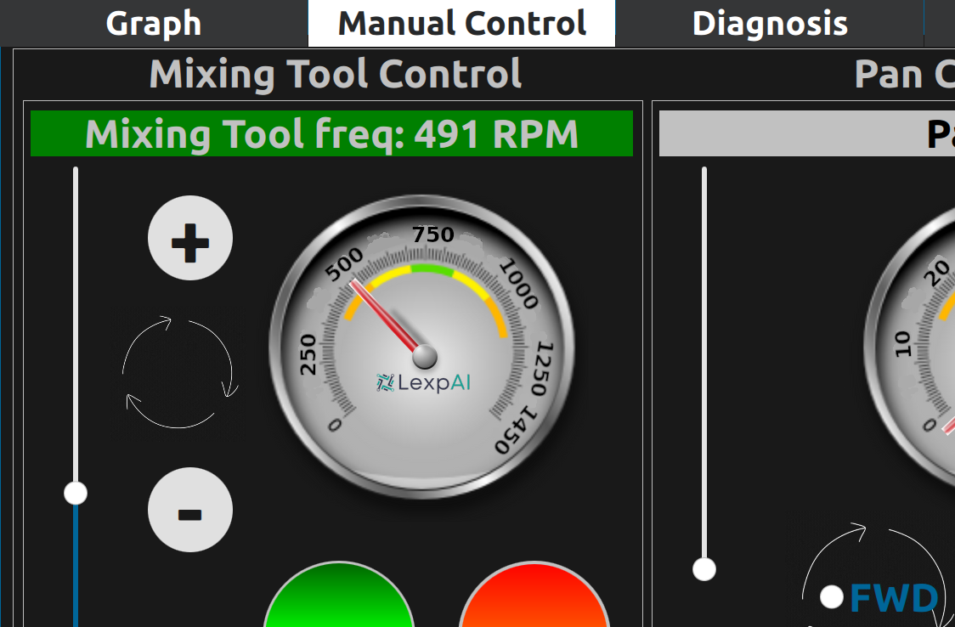
Task: Click the LexpAI logo on the gauge
Action: [422, 382]
